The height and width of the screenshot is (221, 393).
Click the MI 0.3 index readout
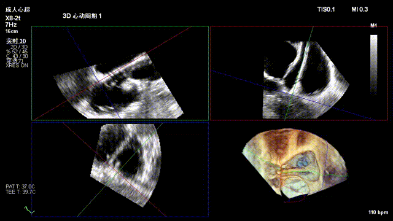(x=359, y=10)
